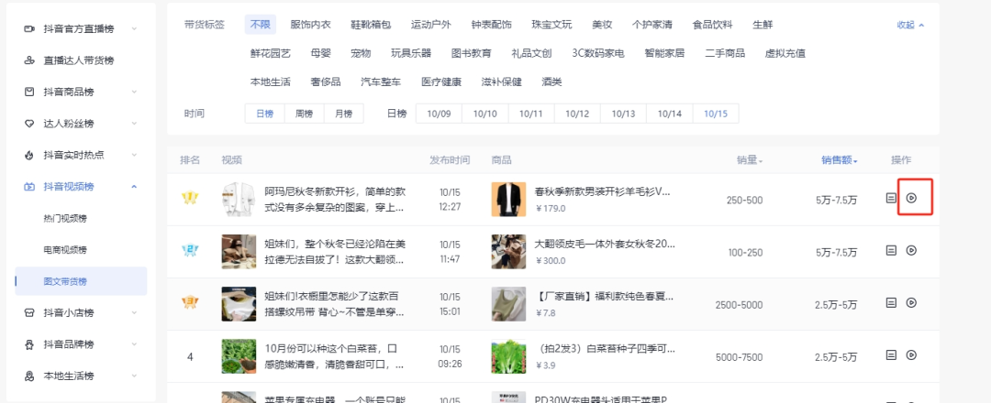This screenshot has height=403, width=991.
Task: Open the 白菜苔 video thumbnail
Action: [239, 356]
